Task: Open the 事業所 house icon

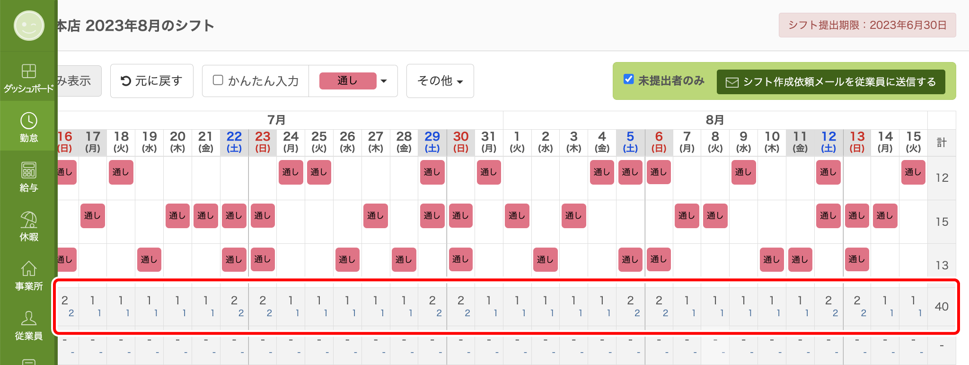Action: (x=28, y=268)
